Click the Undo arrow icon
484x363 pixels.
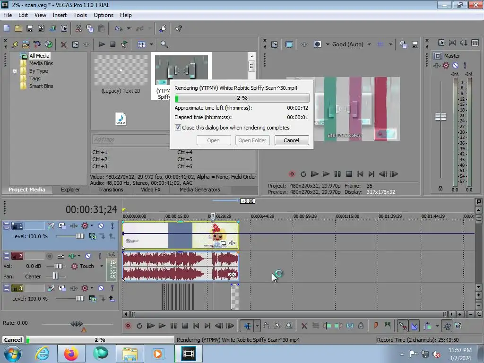click(x=119, y=28)
